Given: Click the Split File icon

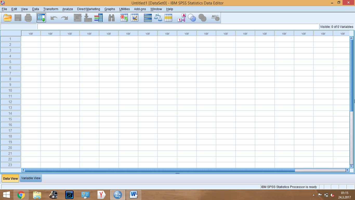Looking at the screenshot, I should (148, 18).
